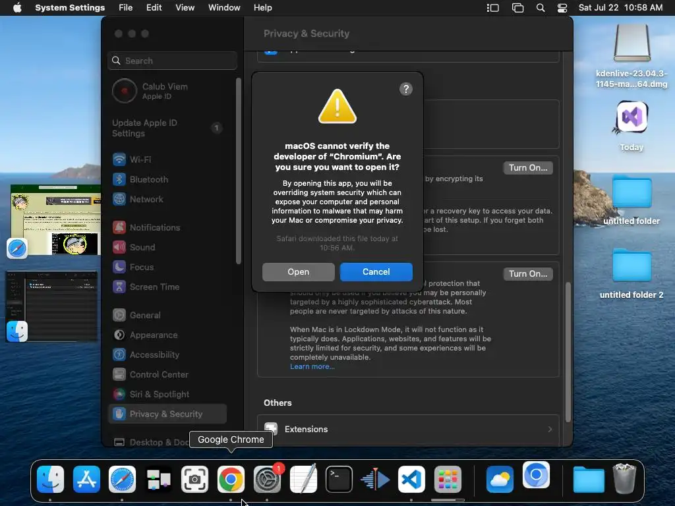Open the File menu
Screen dimensions: 675x506
(126, 8)
